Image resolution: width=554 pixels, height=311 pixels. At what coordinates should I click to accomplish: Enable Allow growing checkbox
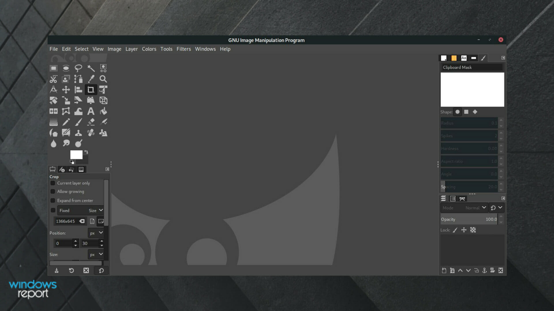point(53,191)
